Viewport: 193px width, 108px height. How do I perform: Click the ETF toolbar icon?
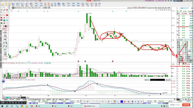(99, 4)
